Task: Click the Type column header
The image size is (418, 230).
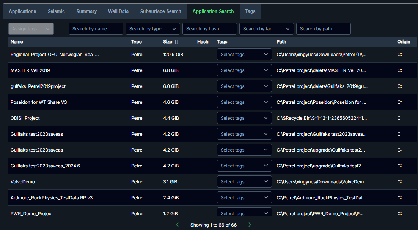Action: (137, 42)
